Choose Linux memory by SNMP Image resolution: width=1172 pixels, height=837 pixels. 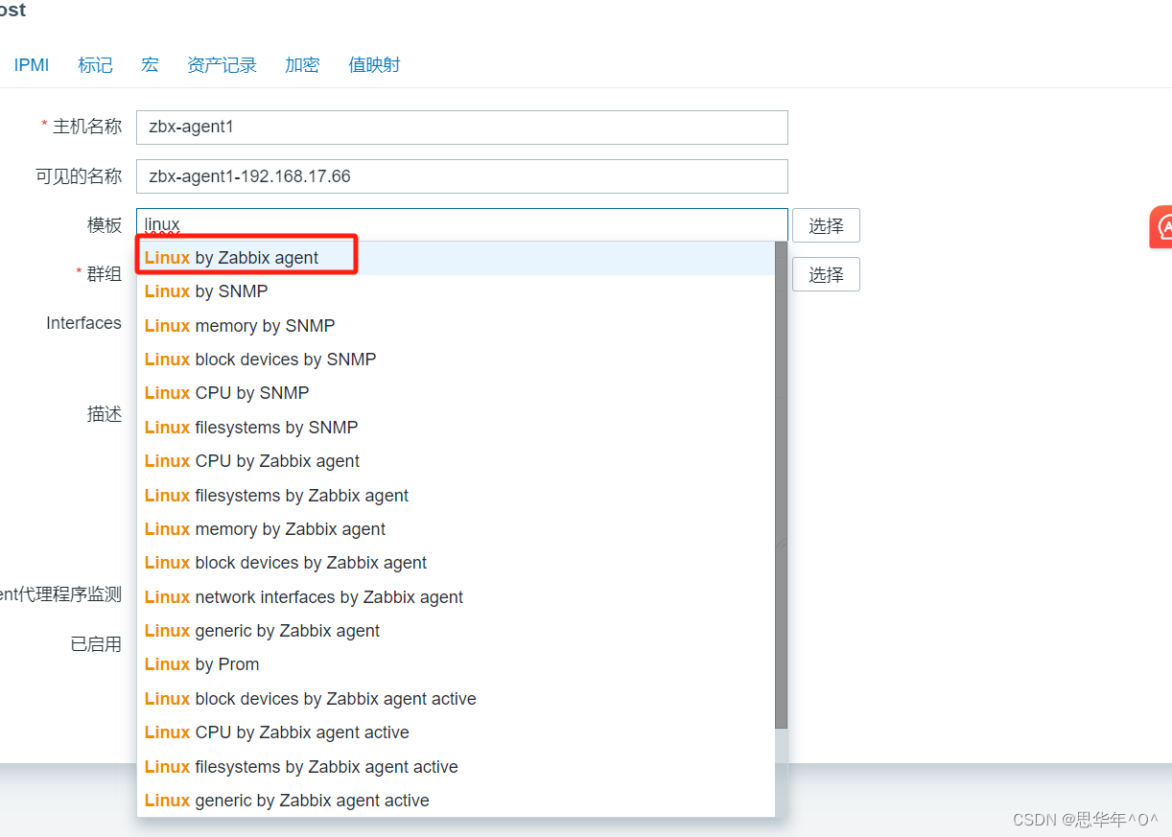[456, 326]
